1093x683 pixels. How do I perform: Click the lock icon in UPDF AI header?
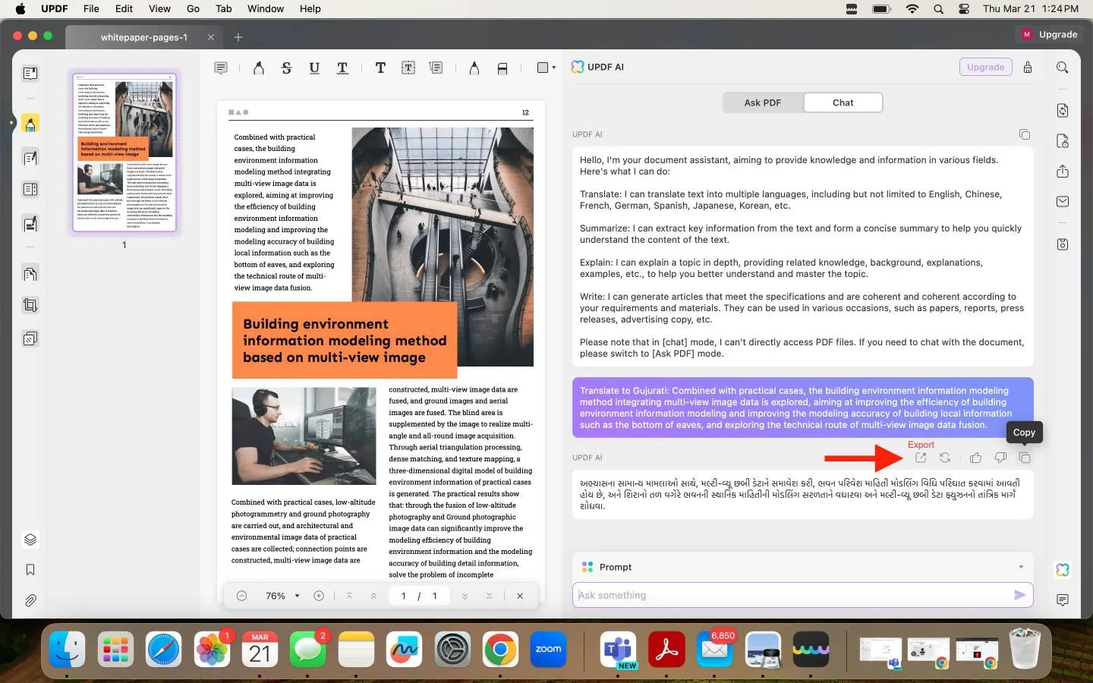1028,67
